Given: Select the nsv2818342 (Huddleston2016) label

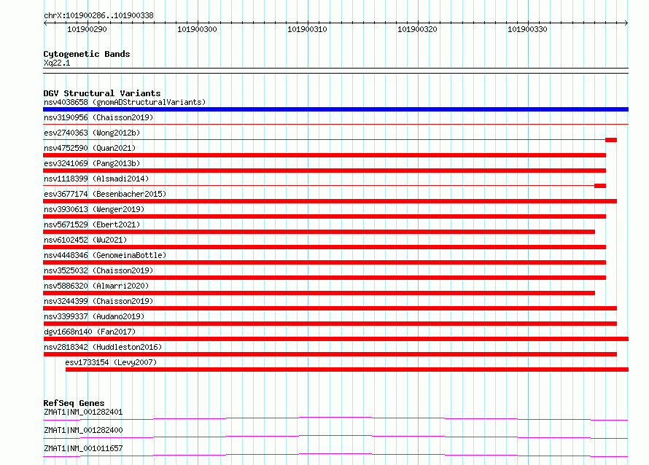Looking at the screenshot, I should pyautogui.click(x=103, y=347).
